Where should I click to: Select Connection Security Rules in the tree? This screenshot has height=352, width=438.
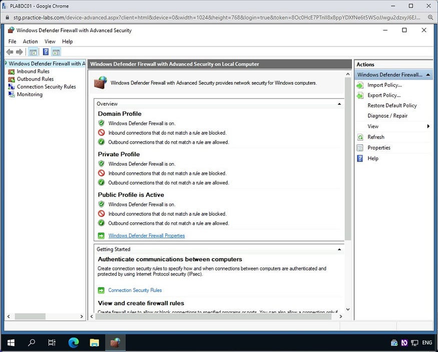[x=47, y=87]
